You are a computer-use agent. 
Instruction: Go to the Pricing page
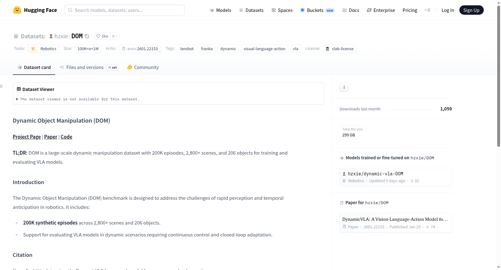click(x=410, y=10)
